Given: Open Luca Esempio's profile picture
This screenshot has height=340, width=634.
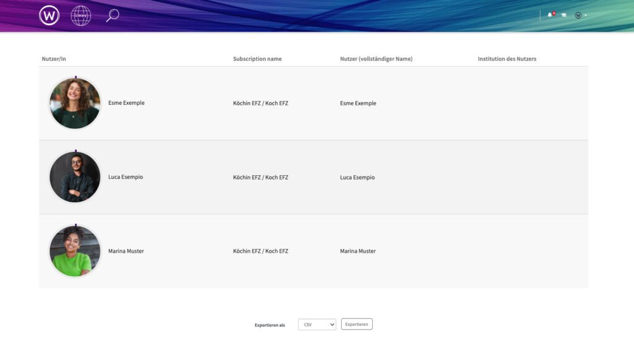Looking at the screenshot, I should 75,177.
